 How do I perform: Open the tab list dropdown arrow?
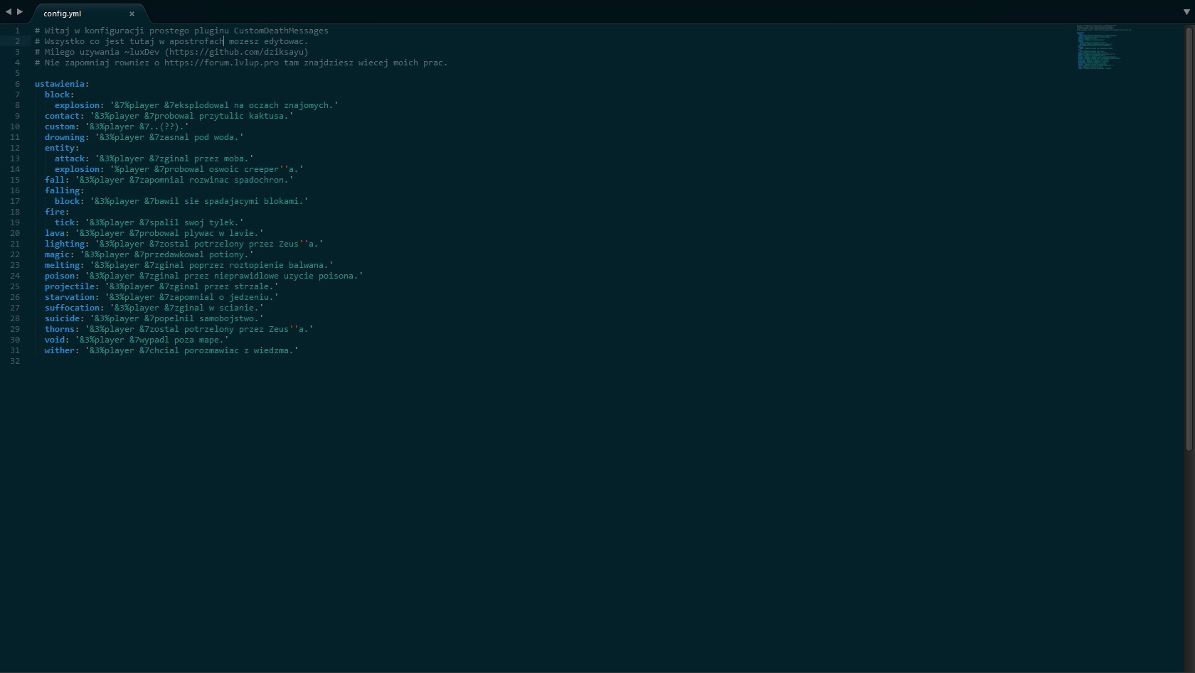pos(1186,12)
